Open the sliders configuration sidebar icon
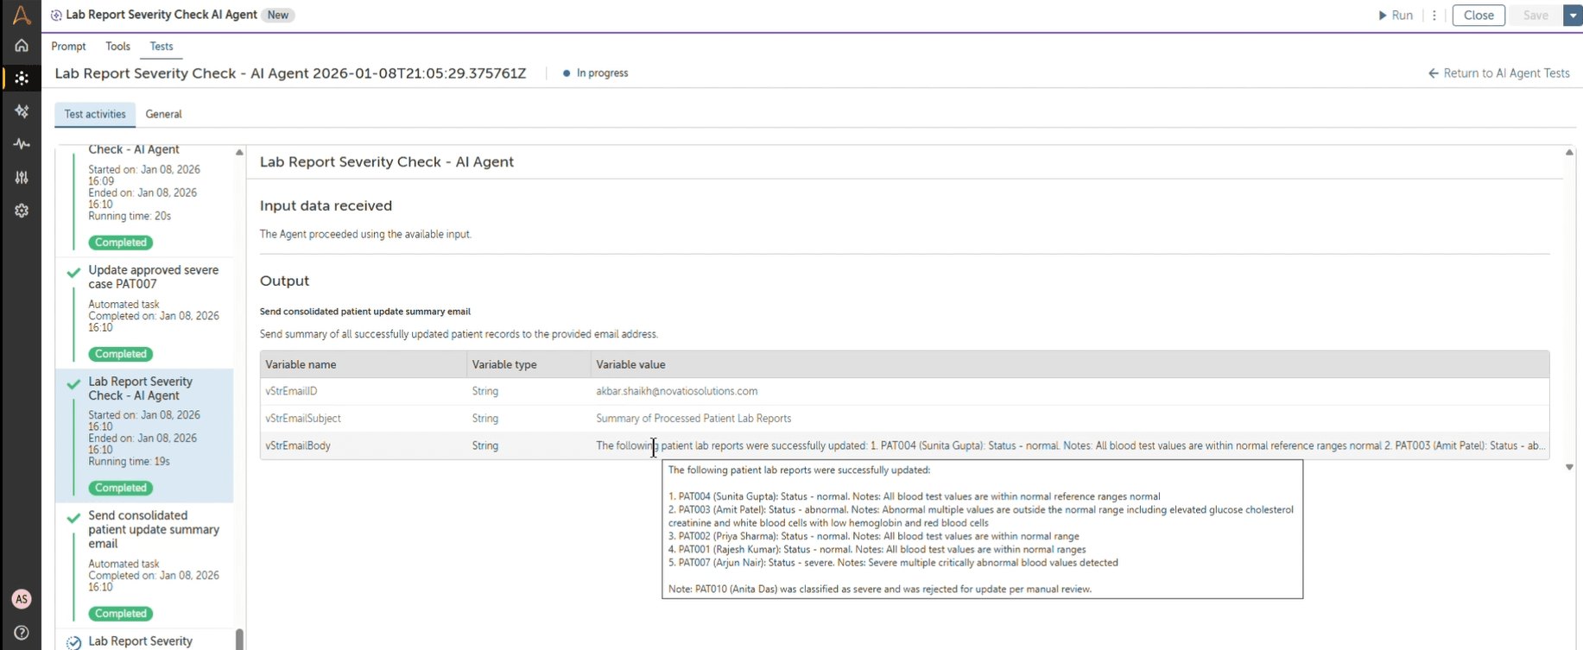The width and height of the screenshot is (1583, 650). tap(22, 178)
